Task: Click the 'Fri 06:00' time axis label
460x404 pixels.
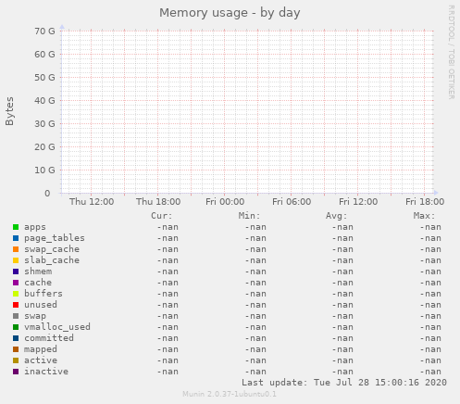Action: pyautogui.click(x=292, y=202)
